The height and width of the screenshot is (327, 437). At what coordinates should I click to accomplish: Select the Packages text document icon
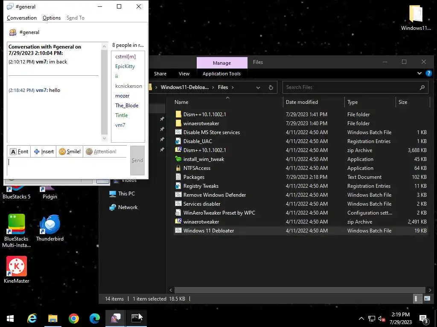178,177
